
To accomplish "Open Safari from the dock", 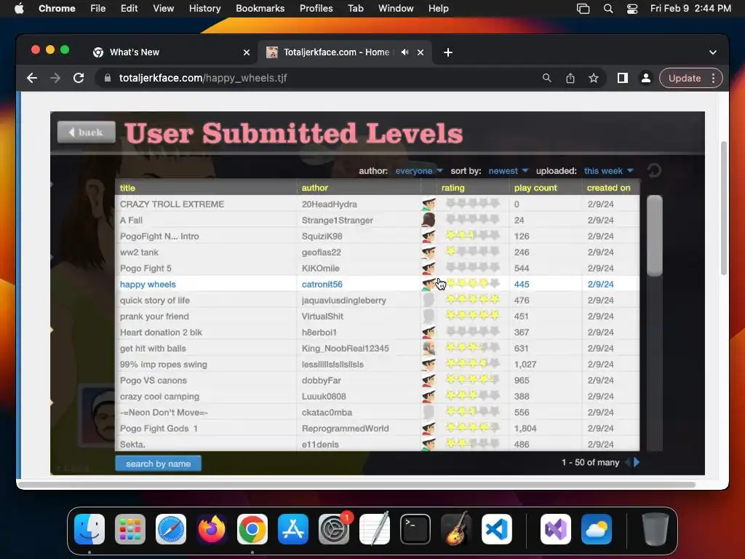I will click(x=171, y=529).
